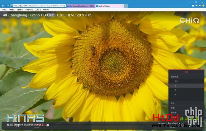Switch to the Synology DiskStation tab
The image size is (206, 131).
pyautogui.click(x=81, y=6)
